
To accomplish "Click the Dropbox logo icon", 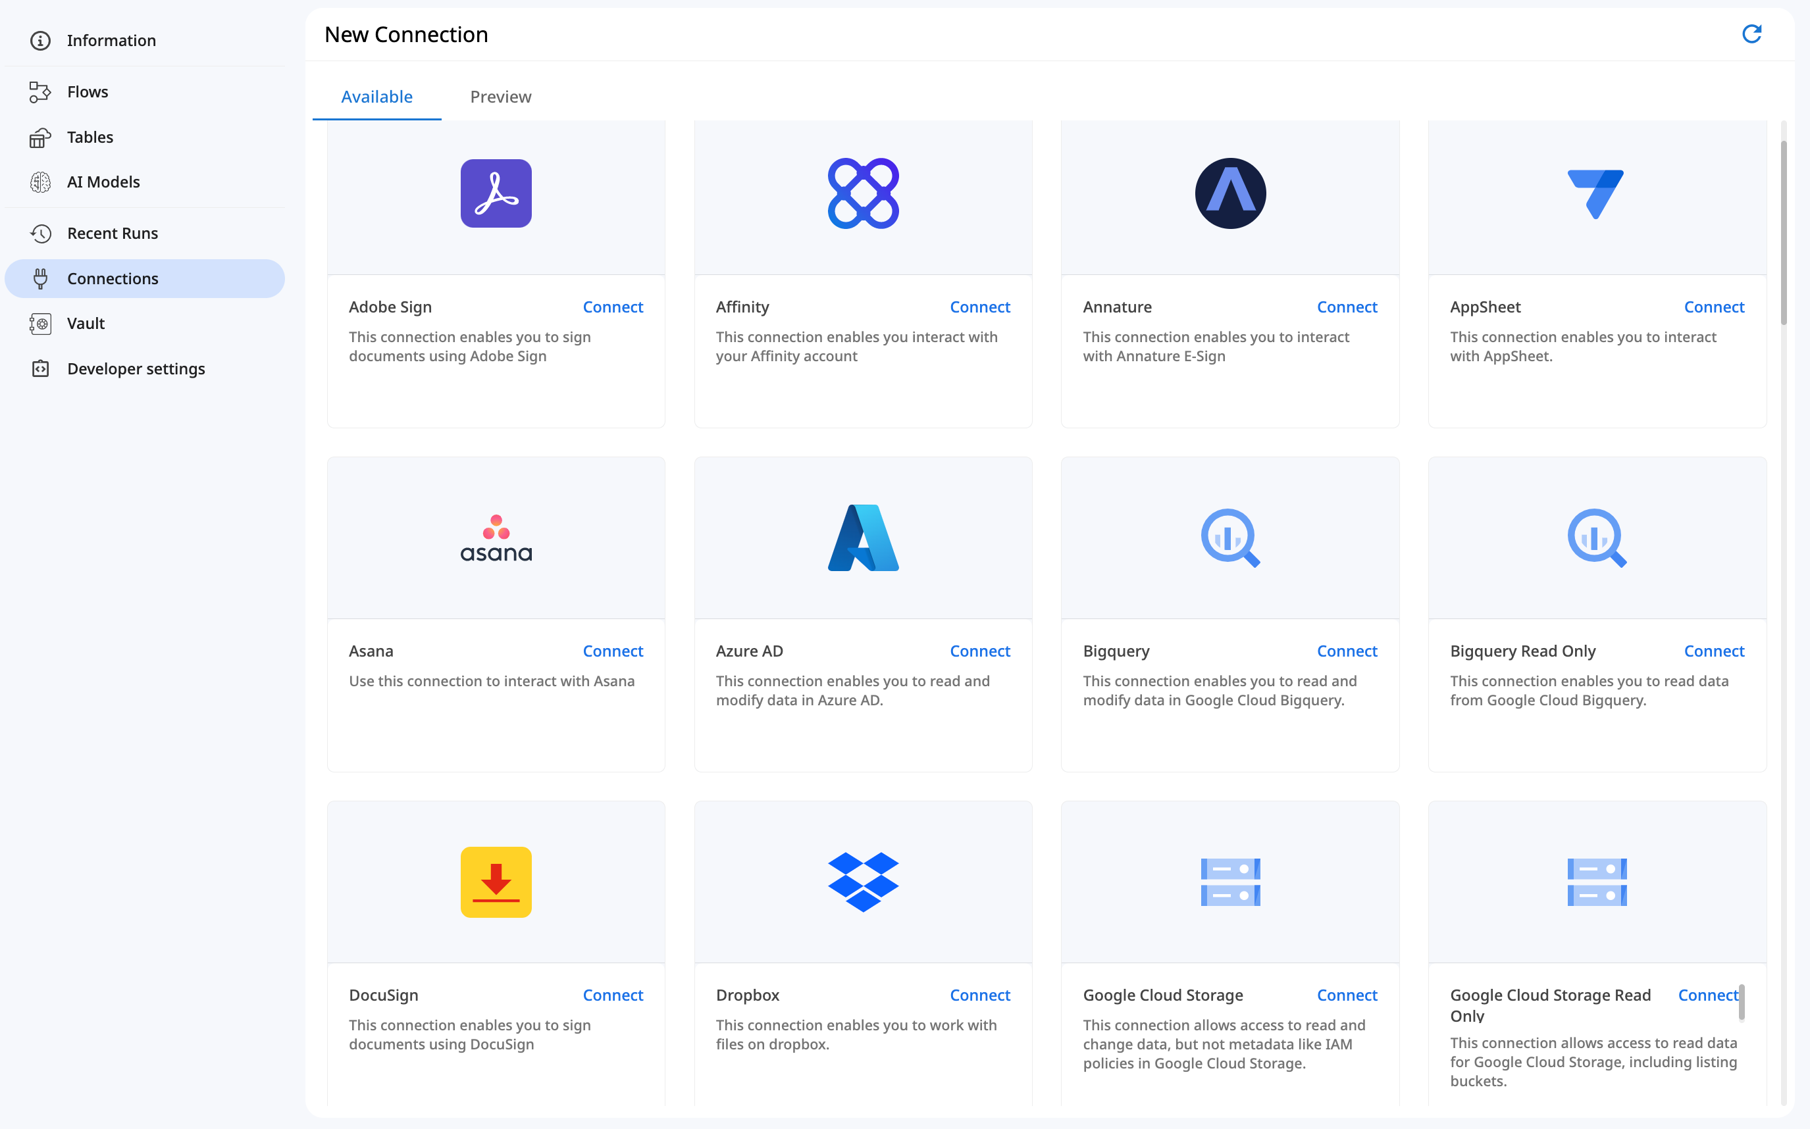I will click(x=863, y=882).
